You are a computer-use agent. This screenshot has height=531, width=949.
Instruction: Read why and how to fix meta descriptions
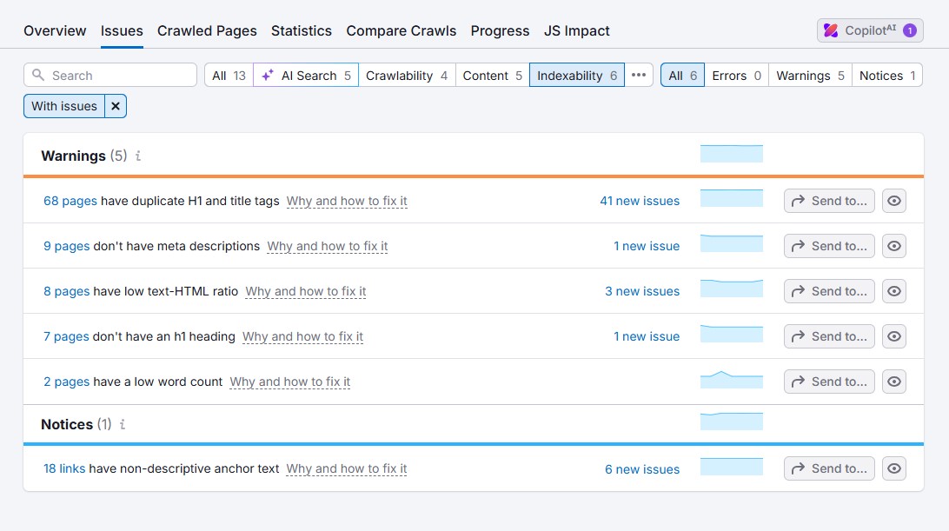327,246
